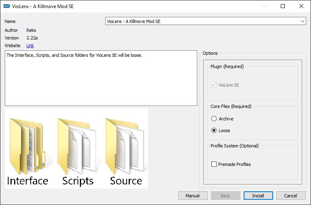Click the Manual button
The image size is (311, 205).
click(193, 196)
